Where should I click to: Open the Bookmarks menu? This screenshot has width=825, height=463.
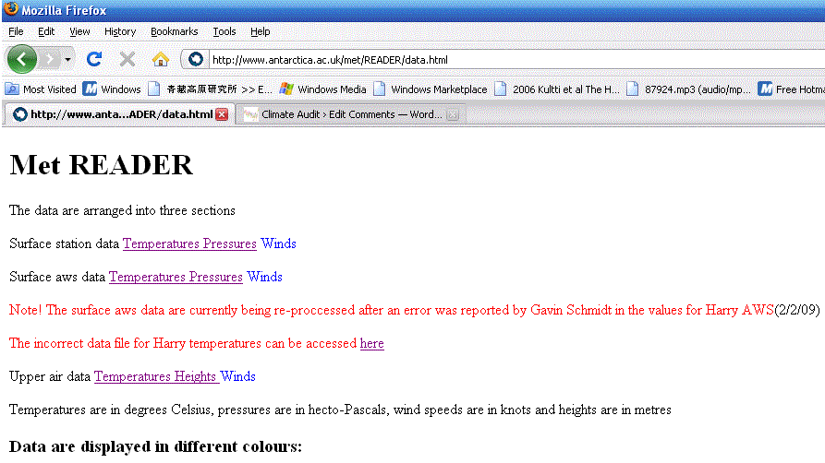174,31
